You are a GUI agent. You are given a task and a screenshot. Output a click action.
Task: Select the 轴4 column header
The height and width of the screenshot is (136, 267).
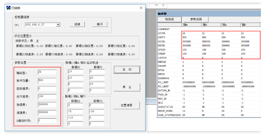coord(192,25)
